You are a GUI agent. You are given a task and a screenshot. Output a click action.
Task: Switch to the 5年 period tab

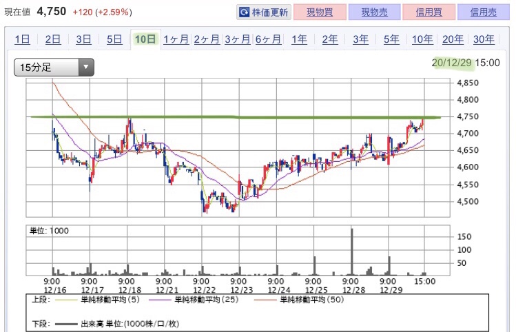tap(391, 39)
